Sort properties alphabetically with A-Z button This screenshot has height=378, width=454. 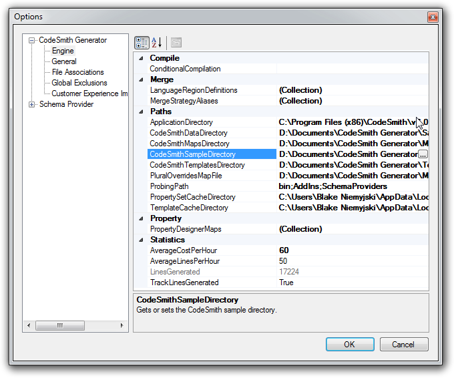pos(157,43)
